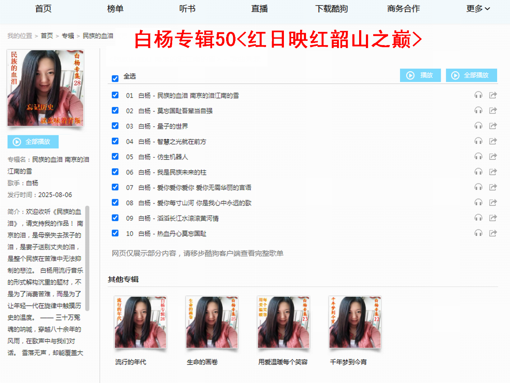510x383 pixels.
Task: Open the 下载酷狗 navigation tab
Action: (331, 9)
